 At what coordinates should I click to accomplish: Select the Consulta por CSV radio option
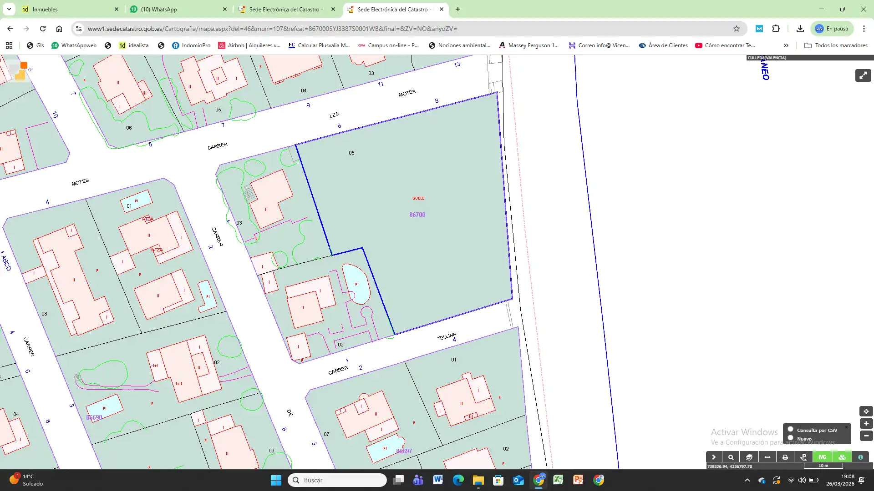pos(791,429)
